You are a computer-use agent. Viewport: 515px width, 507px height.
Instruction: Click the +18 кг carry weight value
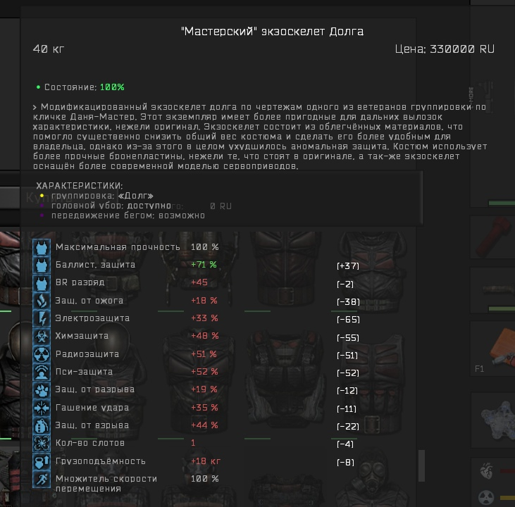click(x=206, y=461)
